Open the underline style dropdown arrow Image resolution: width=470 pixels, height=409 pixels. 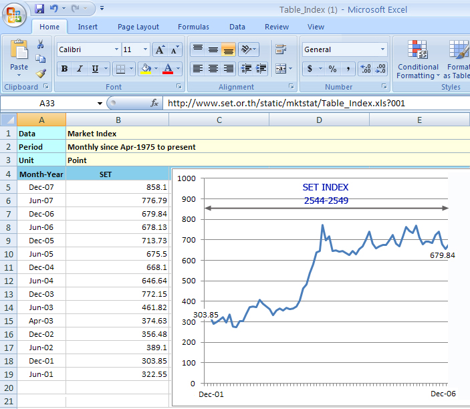(x=106, y=69)
